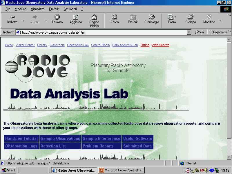Image resolution: width=232 pixels, height=174 pixels.
Task: Print page with Stampa icon
Action: coord(190,17)
